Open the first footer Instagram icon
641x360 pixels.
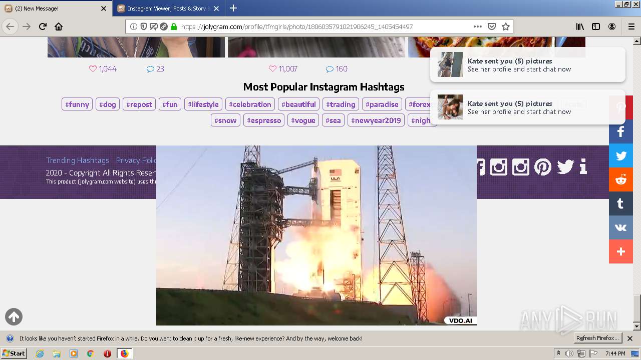499,166
